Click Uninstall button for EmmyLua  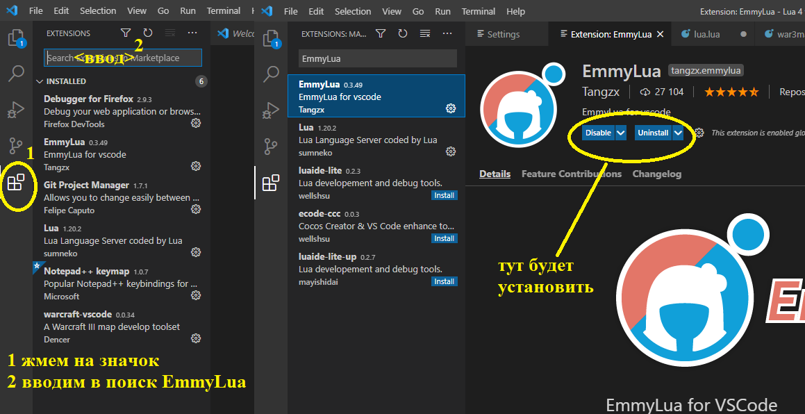[653, 133]
